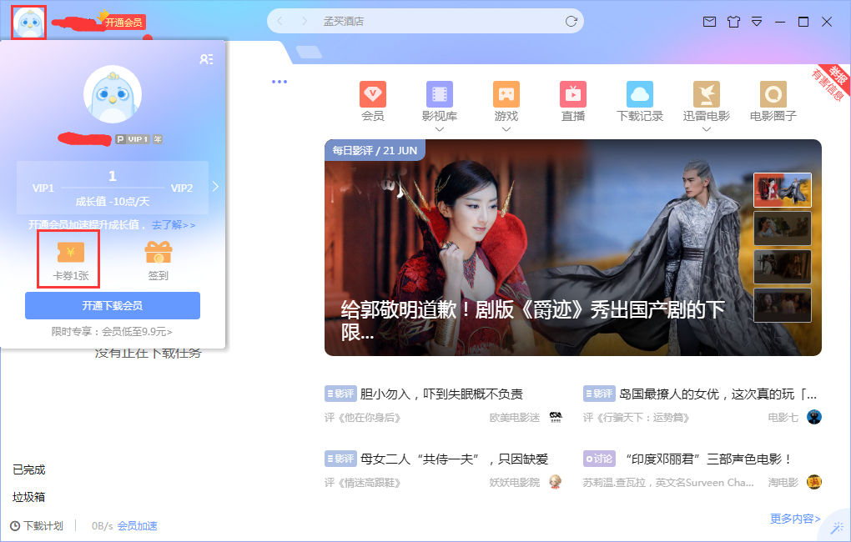Click 评《情迷高跟鞋》 subtitle
The image size is (851, 542).
coord(363,482)
